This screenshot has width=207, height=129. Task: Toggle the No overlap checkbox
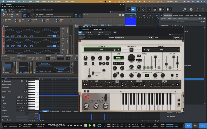tap(27, 88)
